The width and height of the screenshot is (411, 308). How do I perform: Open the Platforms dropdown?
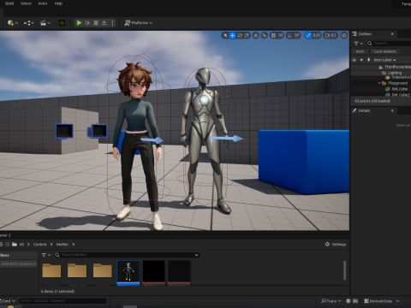139,23
